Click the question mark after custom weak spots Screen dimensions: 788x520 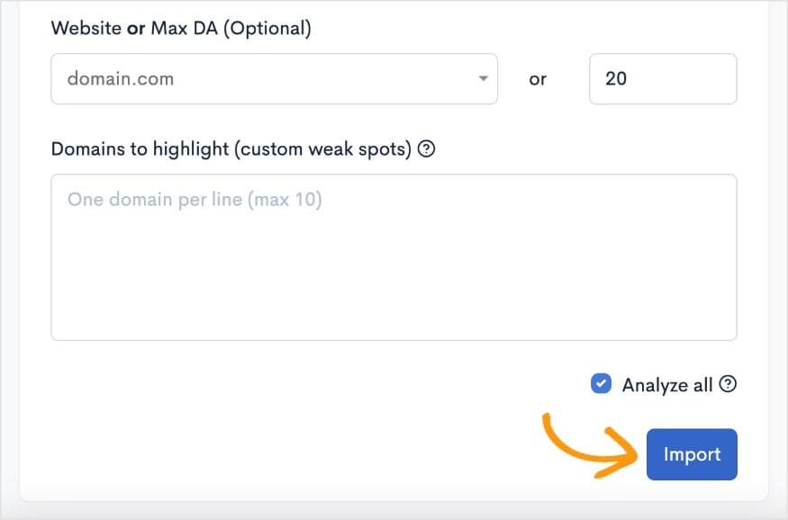tap(425, 148)
